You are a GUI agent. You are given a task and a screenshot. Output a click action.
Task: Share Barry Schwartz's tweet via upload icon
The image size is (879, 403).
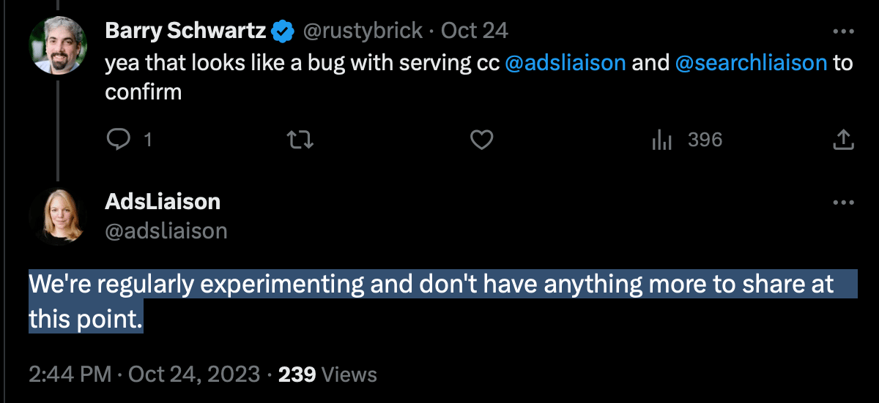(x=844, y=139)
